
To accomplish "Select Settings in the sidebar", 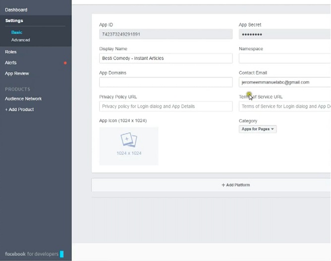I will (14, 21).
